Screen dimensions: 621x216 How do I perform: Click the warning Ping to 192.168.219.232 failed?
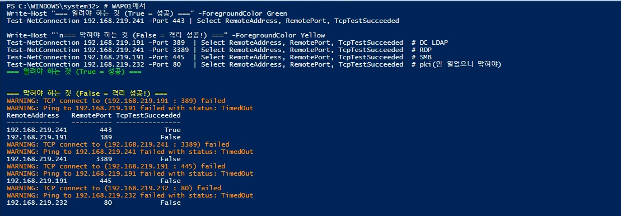(x=130, y=195)
